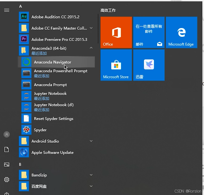The image size is (204, 195).
Task: Click the Adobe Audition Au icon
Action: click(x=24, y=17)
